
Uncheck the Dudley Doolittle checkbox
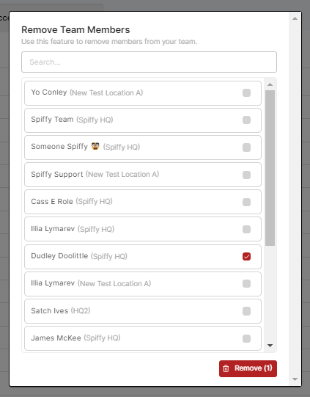(246, 257)
